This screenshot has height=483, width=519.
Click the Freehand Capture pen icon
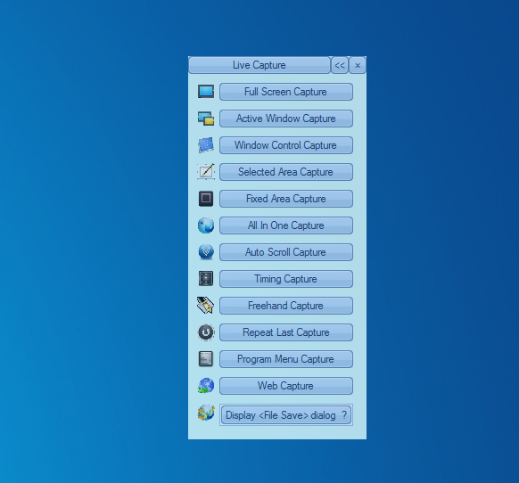click(x=205, y=305)
